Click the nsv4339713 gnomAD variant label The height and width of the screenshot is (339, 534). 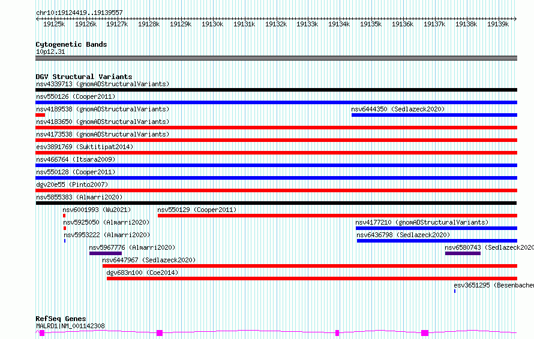pos(103,84)
